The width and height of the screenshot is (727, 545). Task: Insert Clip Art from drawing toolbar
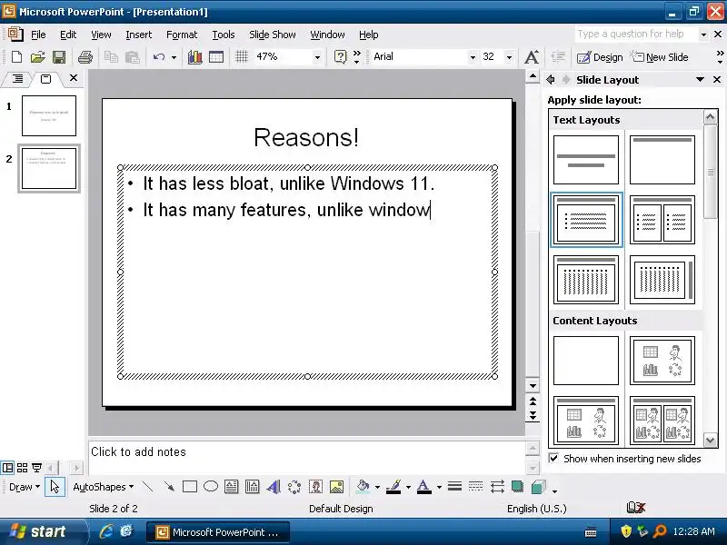[315, 487]
